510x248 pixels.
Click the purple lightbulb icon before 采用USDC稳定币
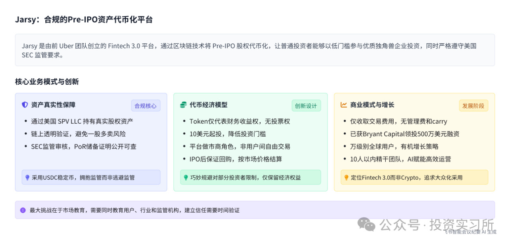click(27, 178)
